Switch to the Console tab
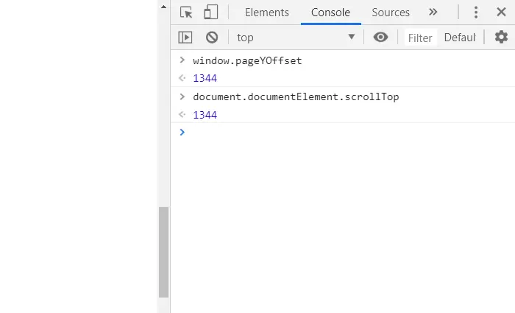The width and height of the screenshot is (515, 313). [x=331, y=13]
